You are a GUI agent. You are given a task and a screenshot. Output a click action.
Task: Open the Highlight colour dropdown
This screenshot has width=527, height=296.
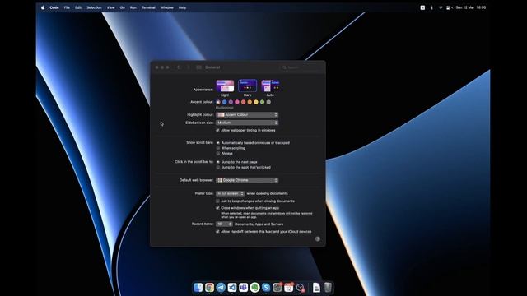(x=247, y=115)
